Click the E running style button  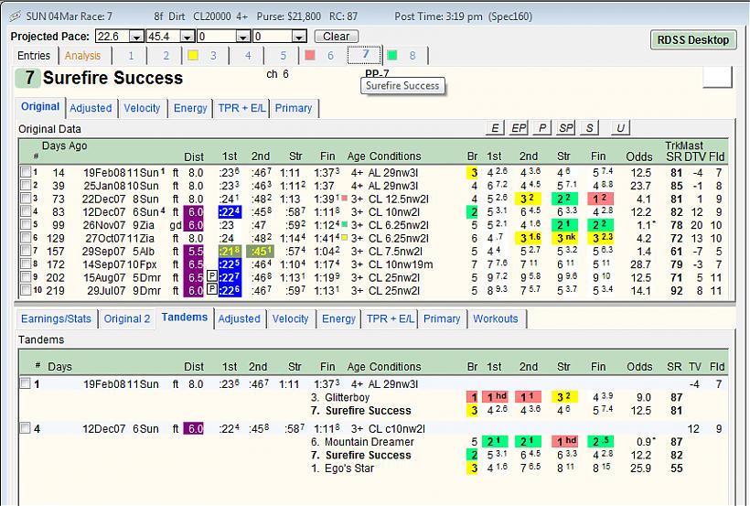495,128
